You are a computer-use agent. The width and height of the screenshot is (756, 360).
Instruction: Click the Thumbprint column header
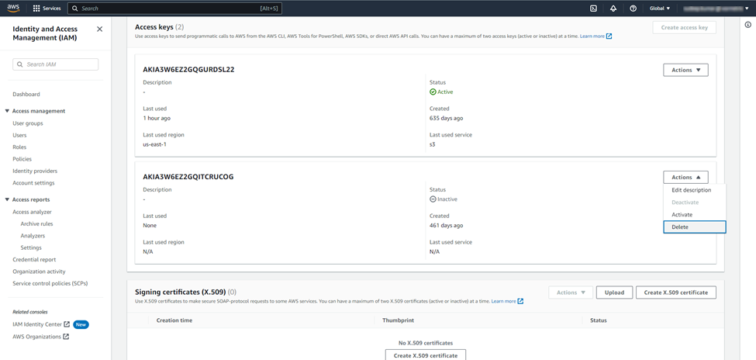pos(398,320)
